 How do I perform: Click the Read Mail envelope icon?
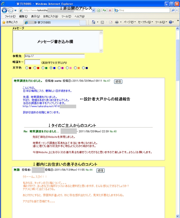(x=110, y=22)
